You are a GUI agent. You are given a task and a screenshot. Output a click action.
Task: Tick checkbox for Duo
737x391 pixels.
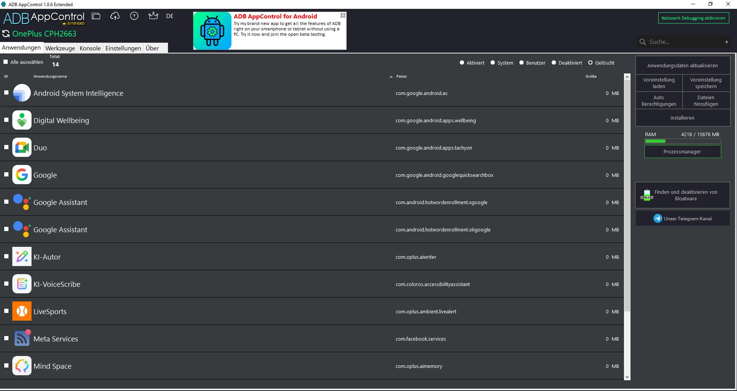pos(6,147)
